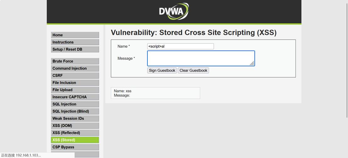Screen dimensions: 348x158
Task: Click the DVWA logo in header
Action: [x=174, y=11]
